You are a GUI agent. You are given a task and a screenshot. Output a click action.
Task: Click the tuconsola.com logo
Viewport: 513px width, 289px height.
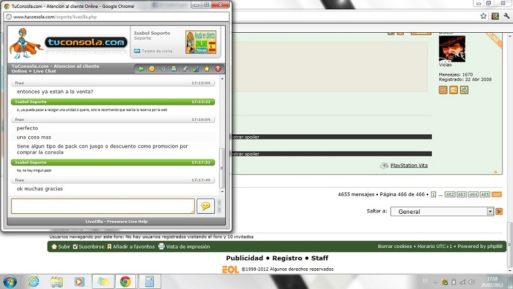[x=86, y=42]
